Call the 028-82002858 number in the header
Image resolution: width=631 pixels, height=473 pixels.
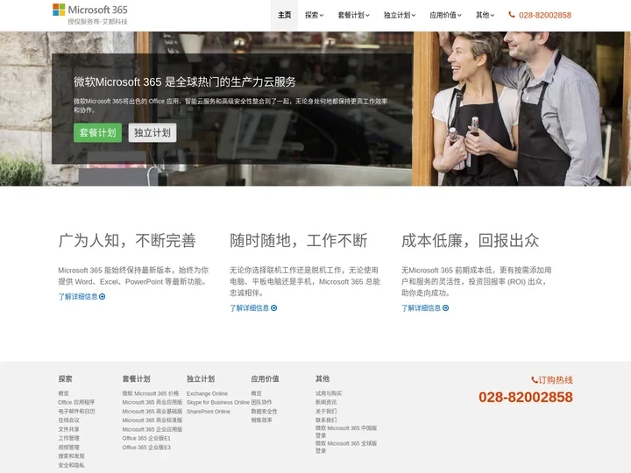[x=545, y=15]
